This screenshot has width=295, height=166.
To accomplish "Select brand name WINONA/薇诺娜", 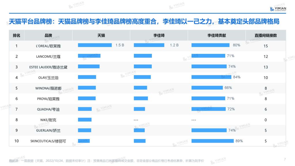I will tap(48, 88).
